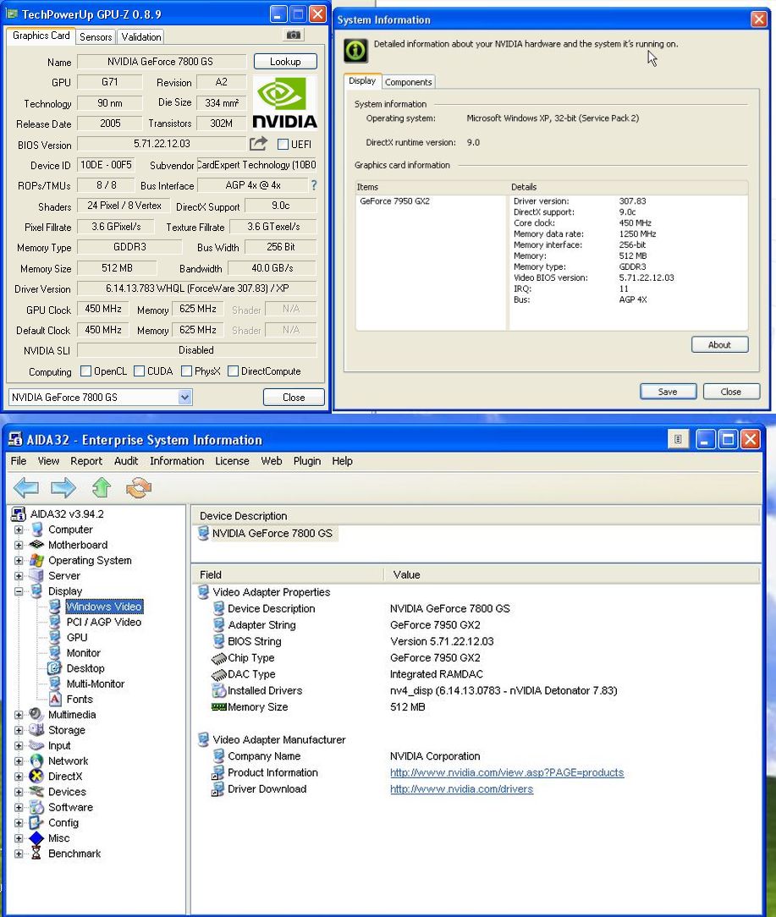Open the NVIDIA Product Information link

(507, 772)
